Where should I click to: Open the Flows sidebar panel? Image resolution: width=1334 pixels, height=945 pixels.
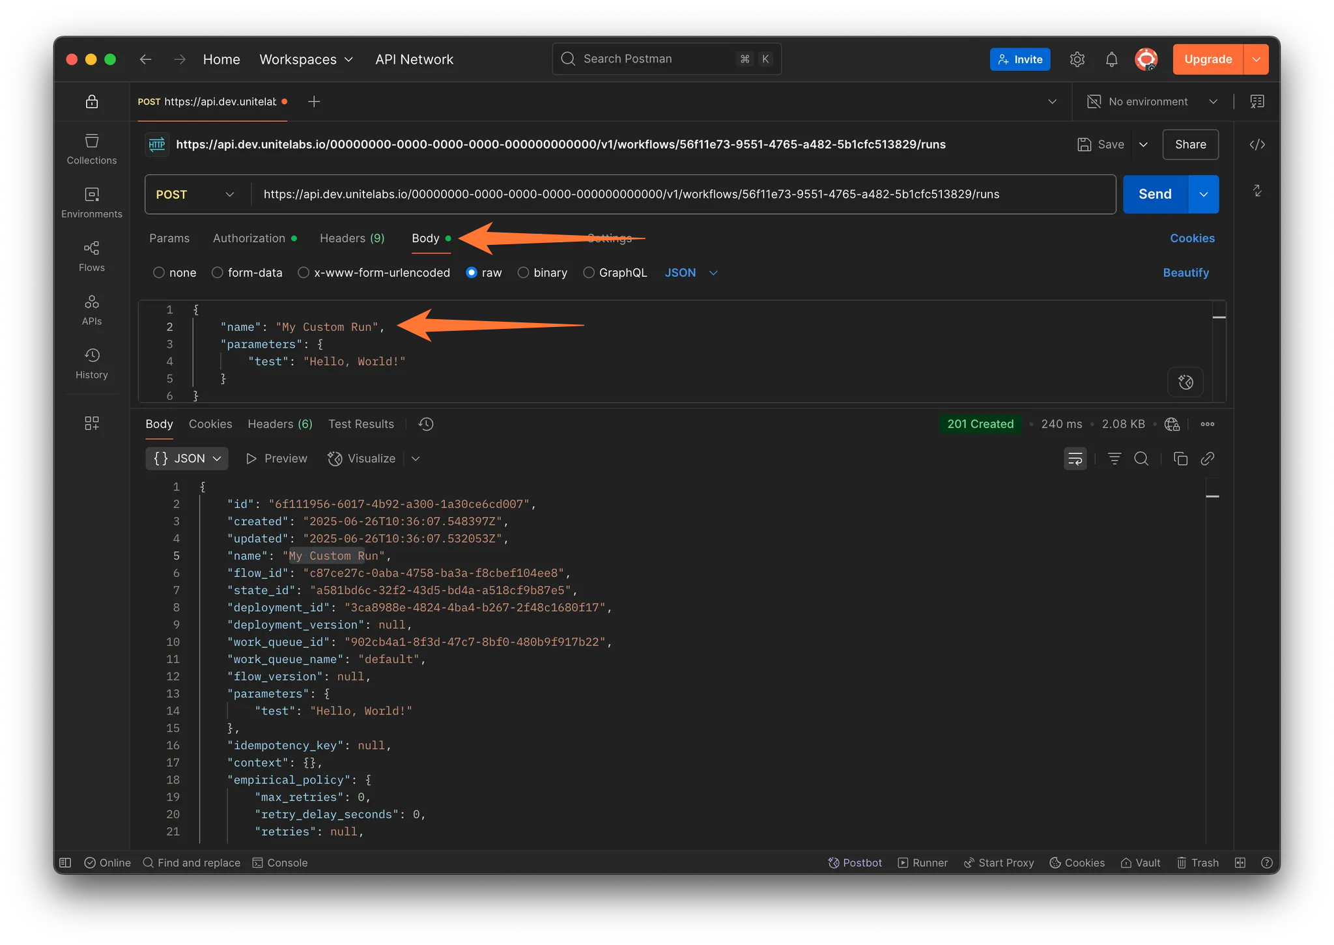click(x=91, y=256)
